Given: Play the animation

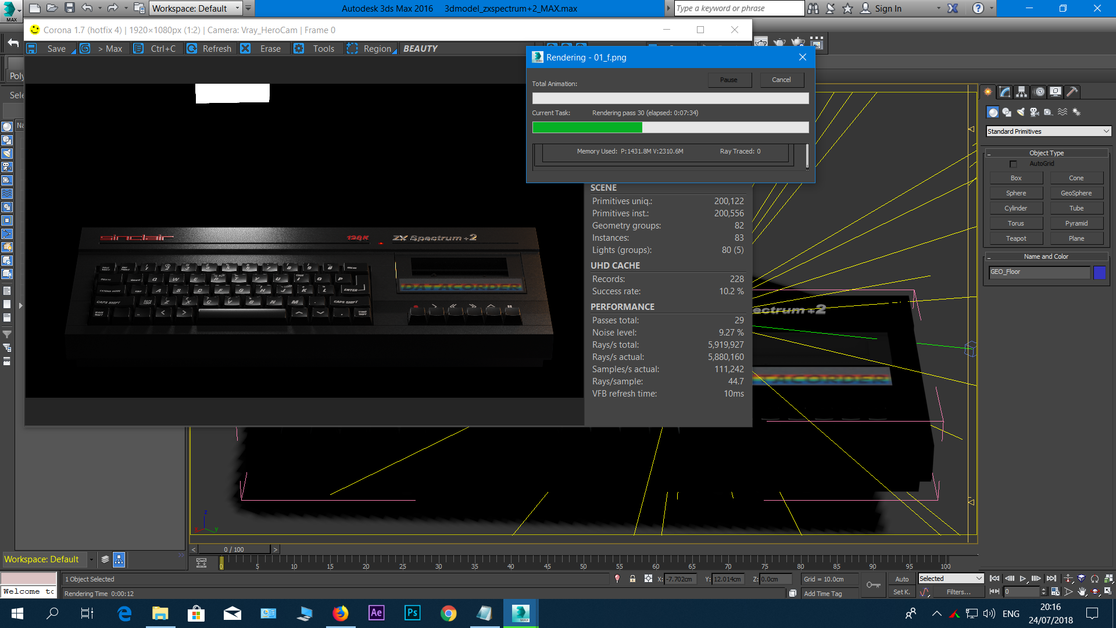Looking at the screenshot, I should coord(1023,579).
